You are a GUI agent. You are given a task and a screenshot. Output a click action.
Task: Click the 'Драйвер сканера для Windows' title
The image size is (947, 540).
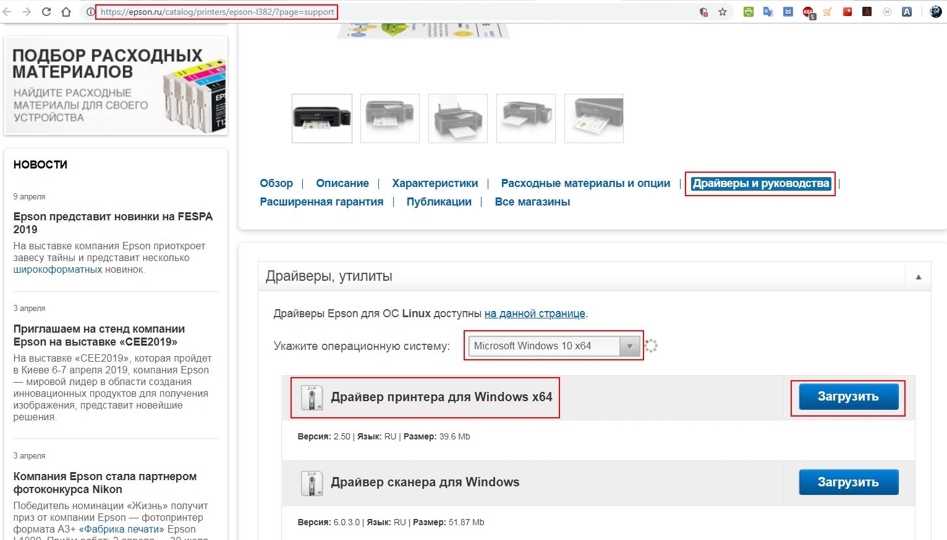pyautogui.click(x=425, y=482)
